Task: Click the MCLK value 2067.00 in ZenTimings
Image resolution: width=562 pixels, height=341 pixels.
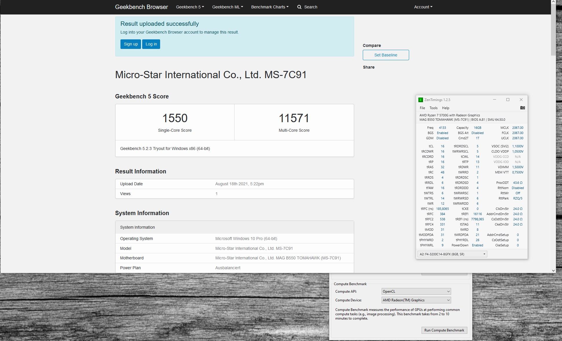Action: (x=518, y=128)
